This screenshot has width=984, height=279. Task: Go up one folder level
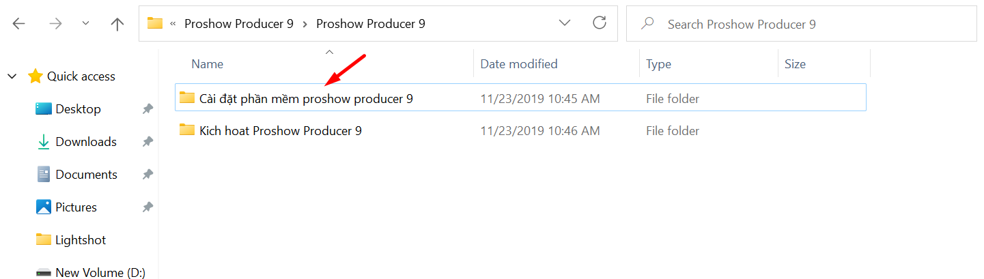click(117, 24)
